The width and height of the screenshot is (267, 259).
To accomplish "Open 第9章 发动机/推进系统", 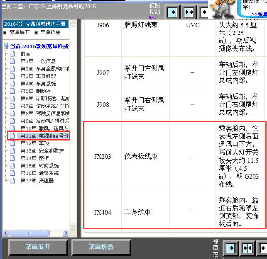I will click(x=45, y=121).
